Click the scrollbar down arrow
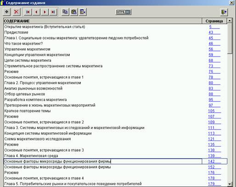This screenshot has width=236, height=187. tap(230, 184)
